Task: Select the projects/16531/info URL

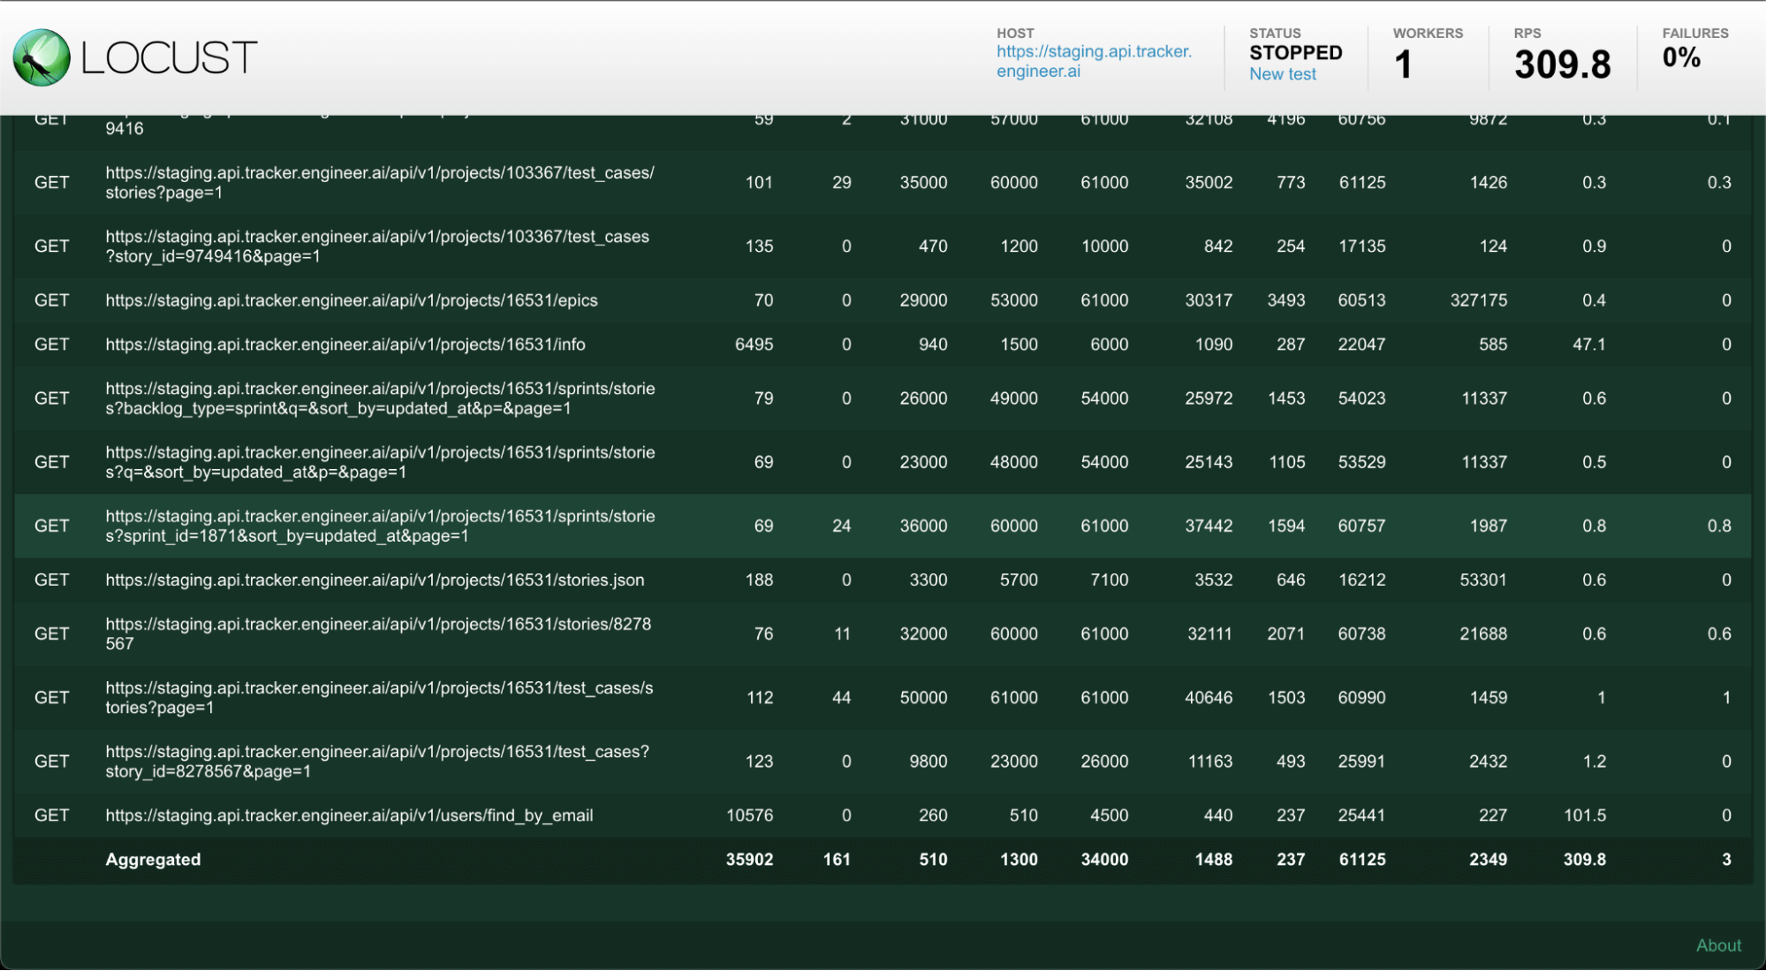Action: [x=345, y=345]
